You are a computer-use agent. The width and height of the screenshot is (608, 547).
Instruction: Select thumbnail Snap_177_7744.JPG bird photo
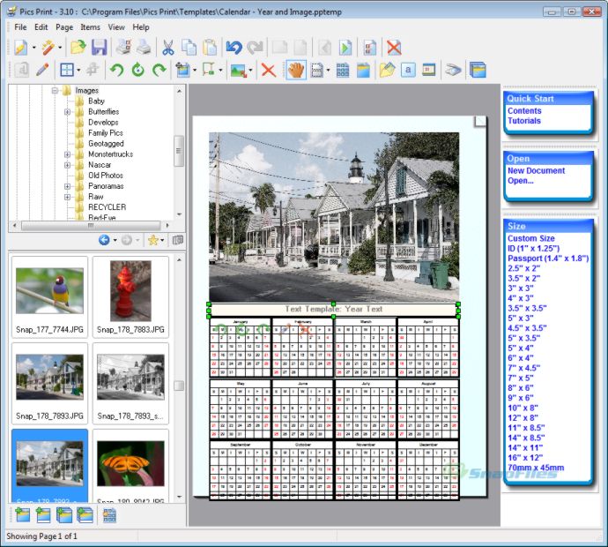[49, 297]
